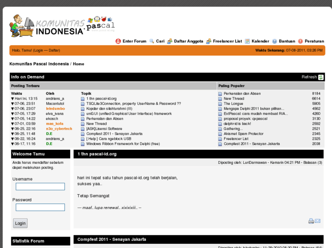This screenshot has height=248, width=332.
Task: Click the Login button under Password
Action: 21,223
